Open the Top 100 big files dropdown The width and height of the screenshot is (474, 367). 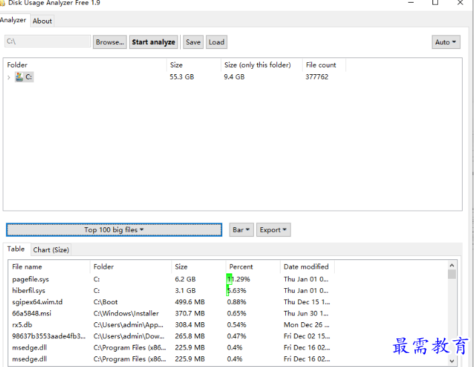click(x=114, y=230)
